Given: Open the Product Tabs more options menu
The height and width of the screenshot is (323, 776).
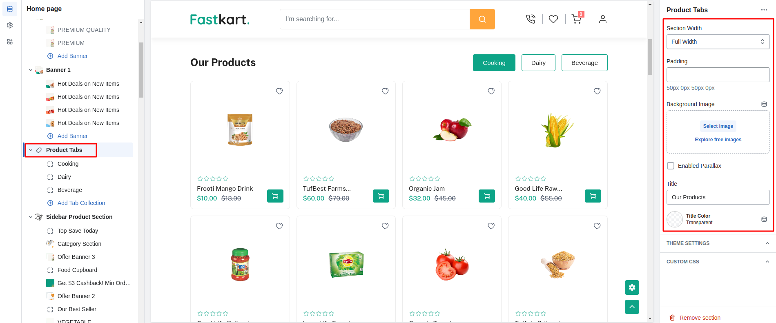Looking at the screenshot, I should [764, 10].
